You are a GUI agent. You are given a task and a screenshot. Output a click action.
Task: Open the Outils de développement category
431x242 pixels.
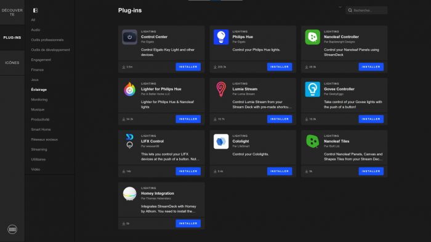coord(50,50)
